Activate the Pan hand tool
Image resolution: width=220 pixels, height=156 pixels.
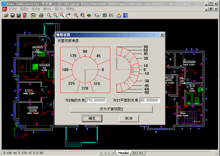click(x=68, y=15)
